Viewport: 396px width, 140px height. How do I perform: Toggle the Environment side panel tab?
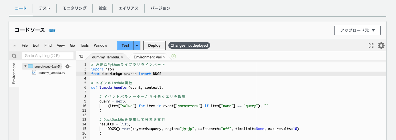[14, 74]
